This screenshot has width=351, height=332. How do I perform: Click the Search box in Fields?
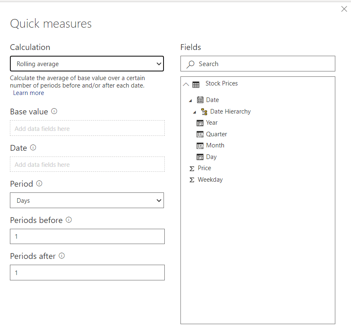[x=258, y=64]
